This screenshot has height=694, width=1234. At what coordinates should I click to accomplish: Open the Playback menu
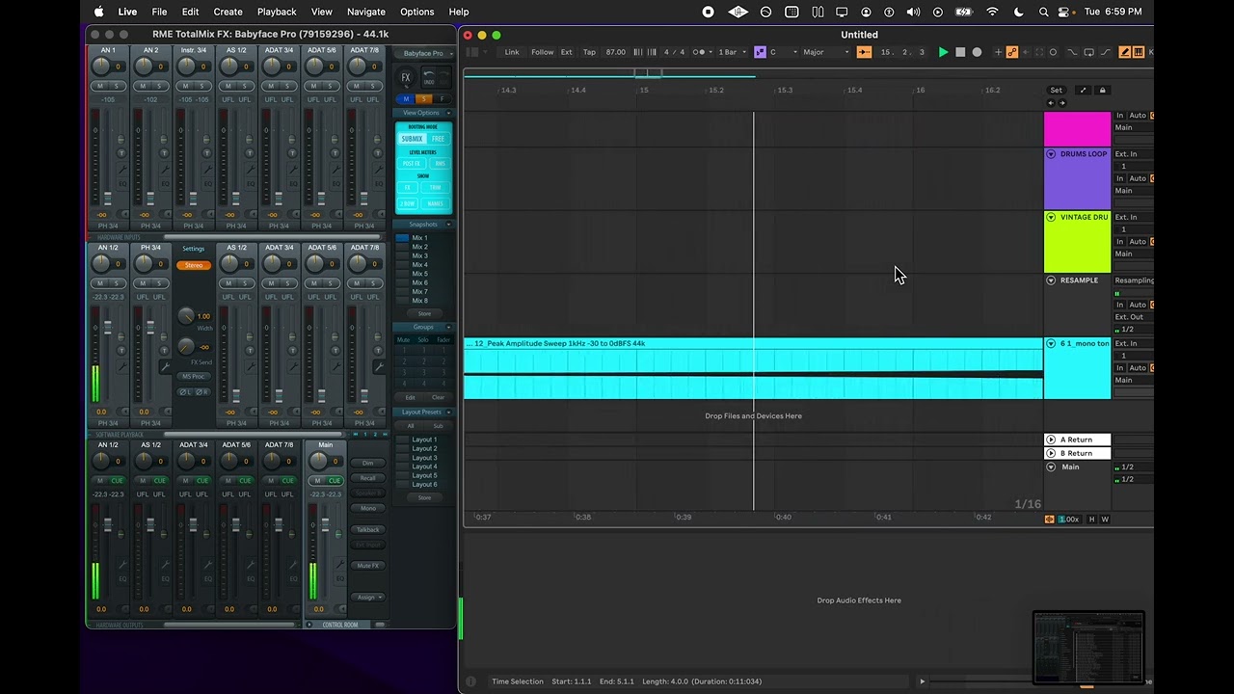[x=277, y=12]
